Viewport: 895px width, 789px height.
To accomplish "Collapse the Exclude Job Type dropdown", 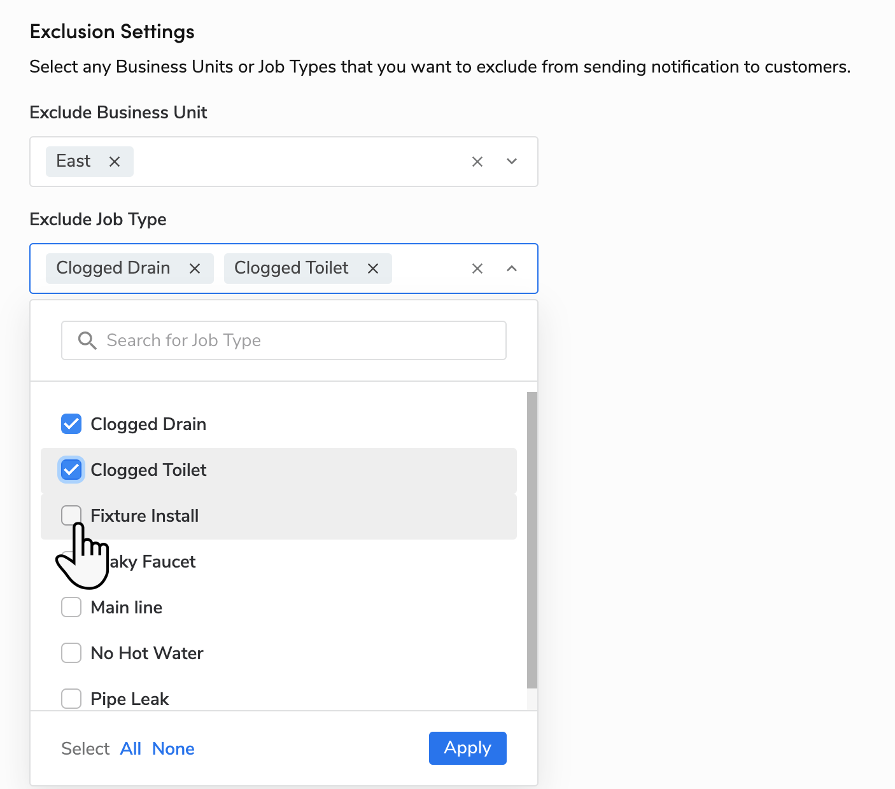I will [x=511, y=269].
